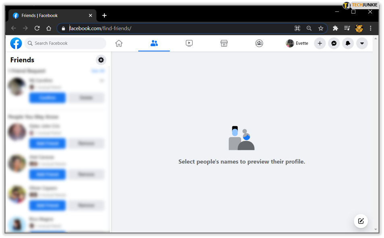Open the account menu down arrow
The height and width of the screenshot is (238, 384).
[362, 43]
